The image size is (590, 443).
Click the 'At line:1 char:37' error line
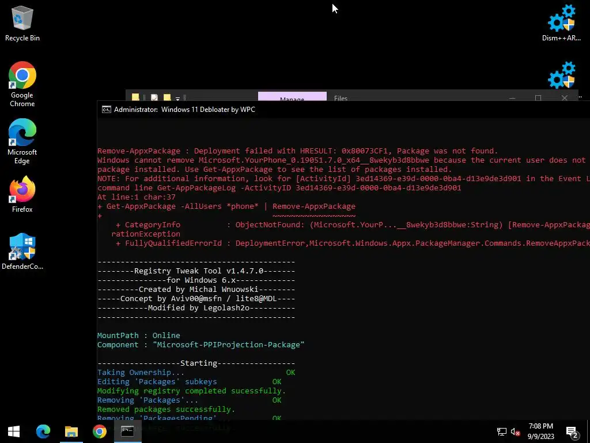click(136, 197)
